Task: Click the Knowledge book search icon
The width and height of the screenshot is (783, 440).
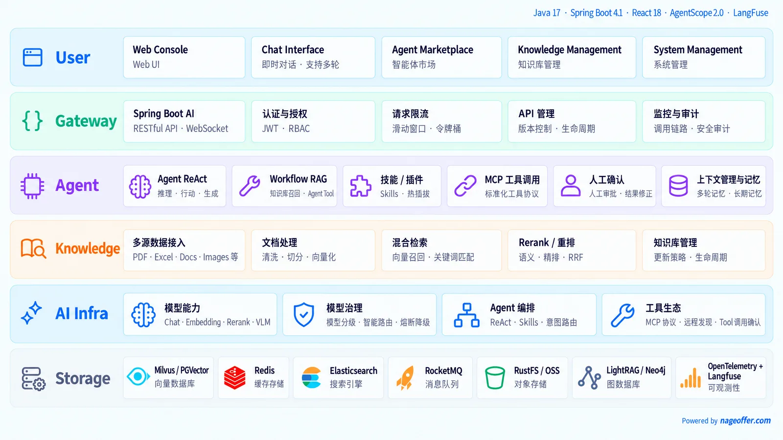Action: pos(33,248)
